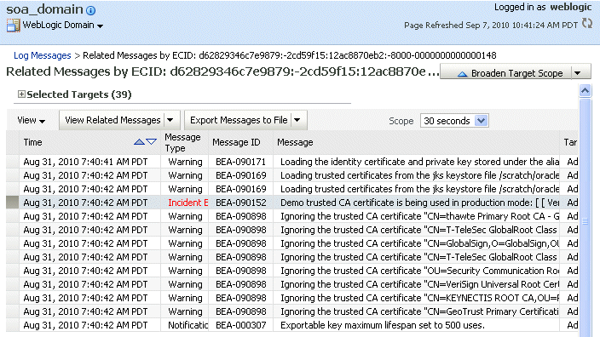This screenshot has width=600, height=337.
Task: Sort the Time column descending
Action: click(152, 142)
